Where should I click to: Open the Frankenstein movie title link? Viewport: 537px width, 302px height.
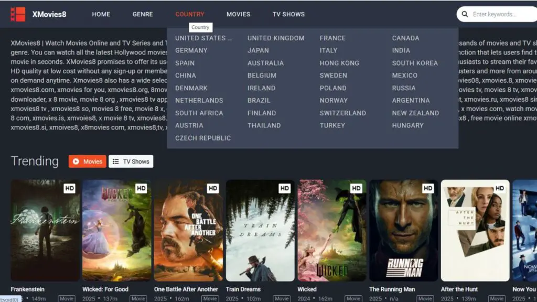point(27,289)
